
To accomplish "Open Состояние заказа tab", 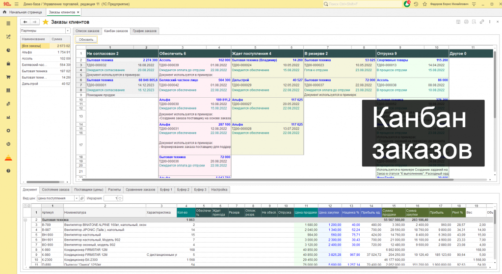I will (55, 190).
